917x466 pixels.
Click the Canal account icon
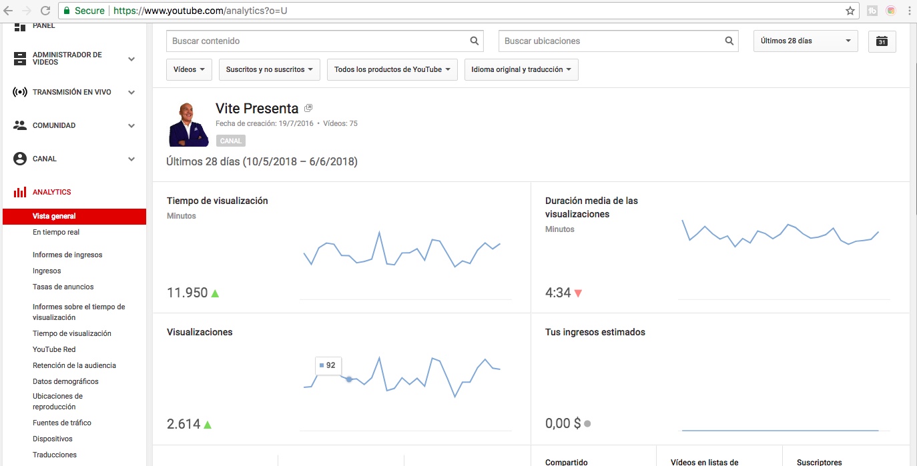20,159
